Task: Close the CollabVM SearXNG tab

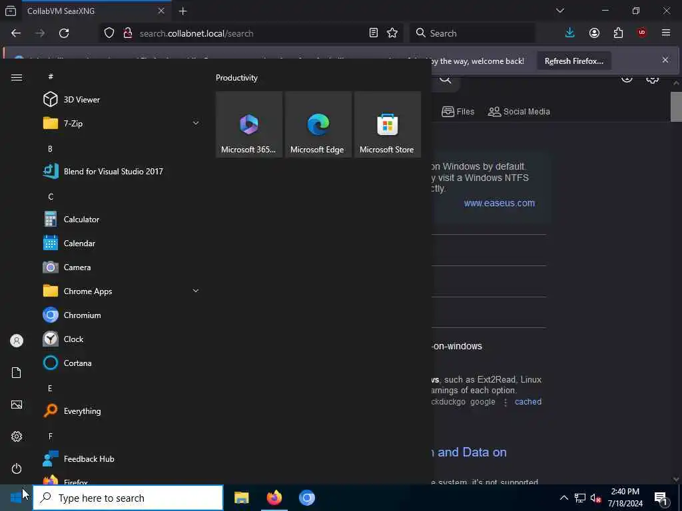Action: point(161,11)
